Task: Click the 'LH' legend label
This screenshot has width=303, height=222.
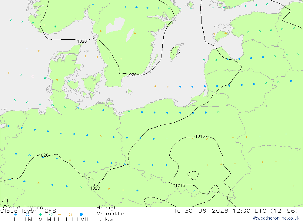Action: point(69,220)
